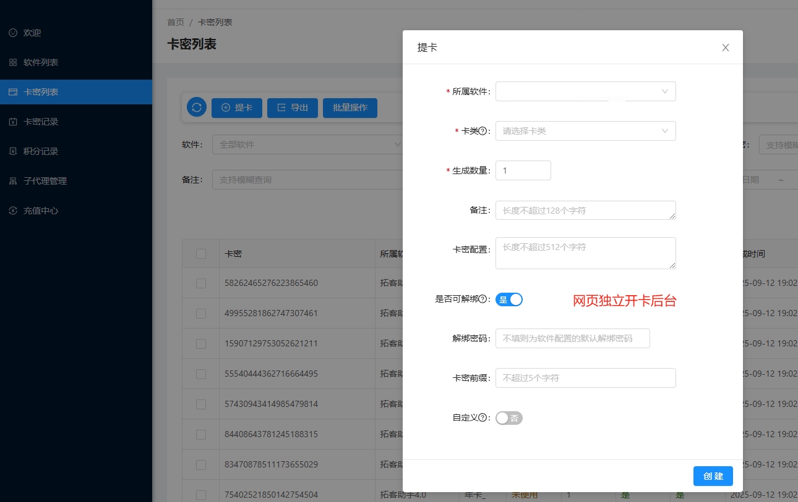798x502 pixels.
Task: Check the select-all checkbox in table header
Action: point(201,254)
